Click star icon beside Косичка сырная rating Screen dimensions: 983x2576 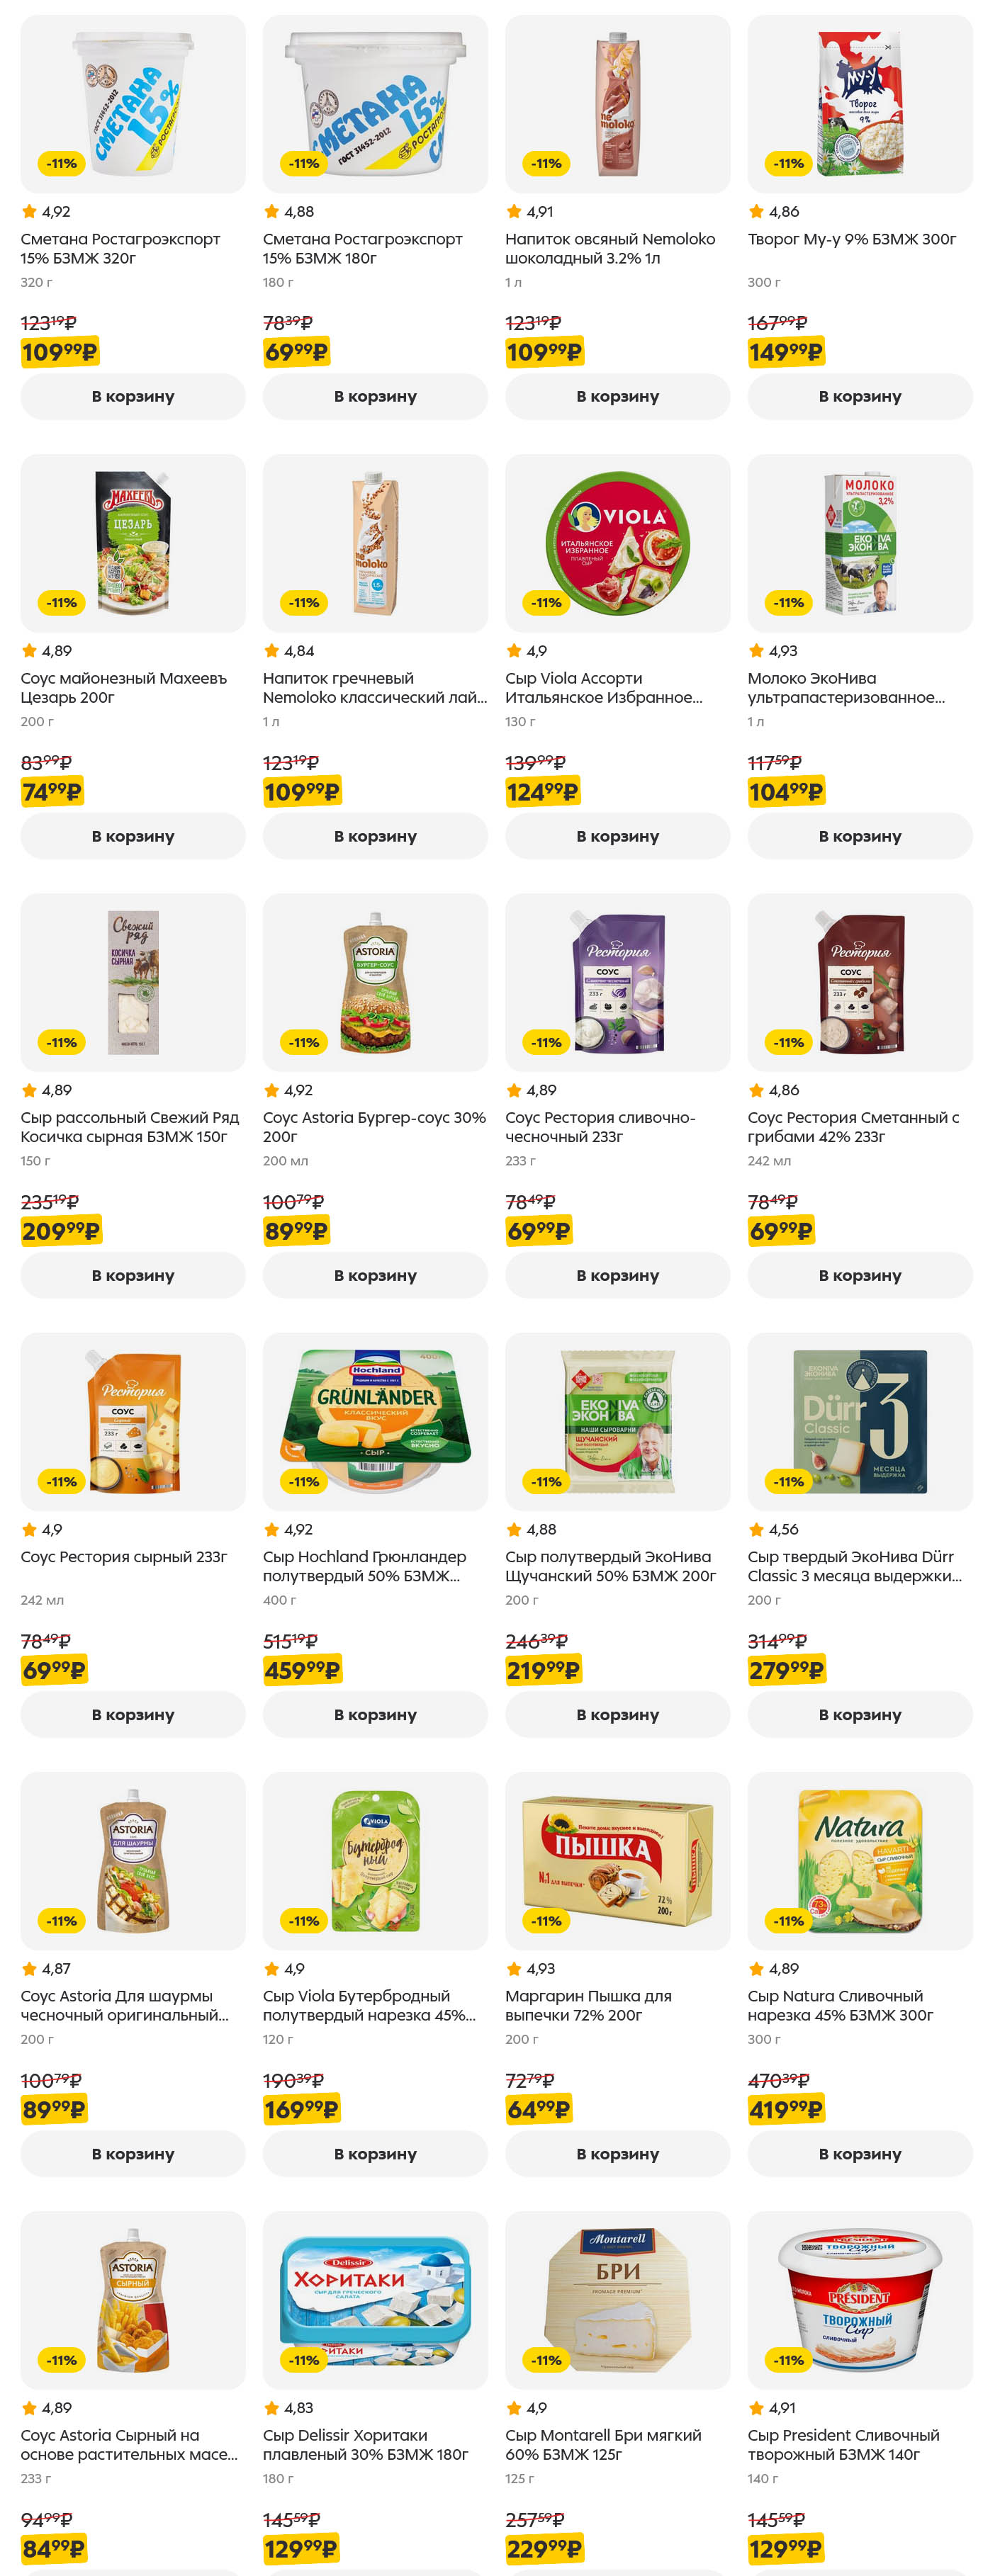point(29,1090)
